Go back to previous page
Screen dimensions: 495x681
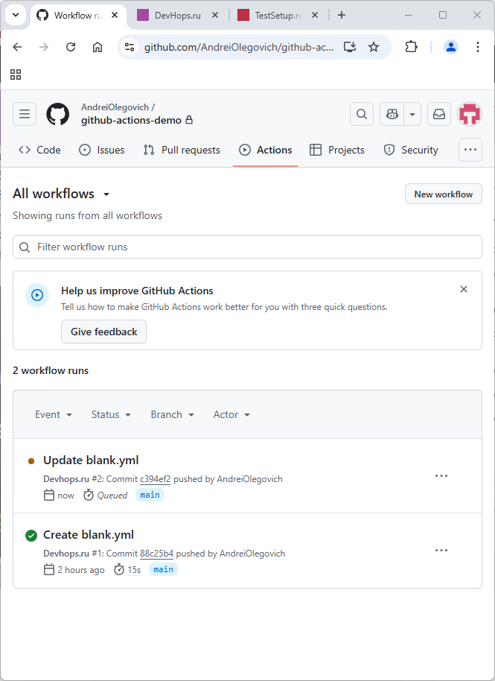(x=17, y=47)
